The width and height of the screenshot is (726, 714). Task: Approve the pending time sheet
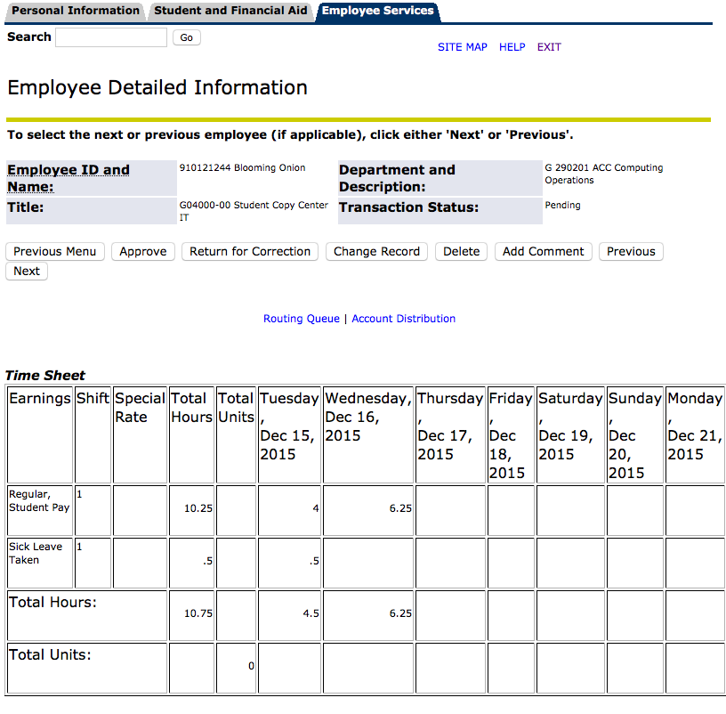pos(143,252)
